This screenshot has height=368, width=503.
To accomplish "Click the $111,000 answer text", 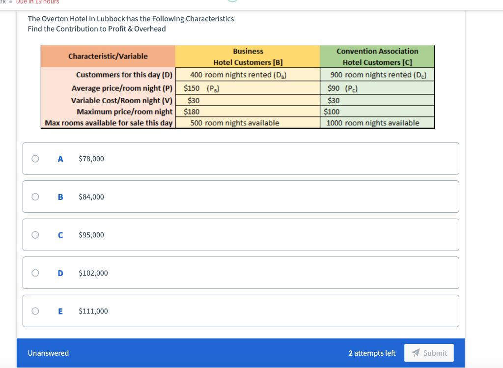I will click(x=93, y=311).
